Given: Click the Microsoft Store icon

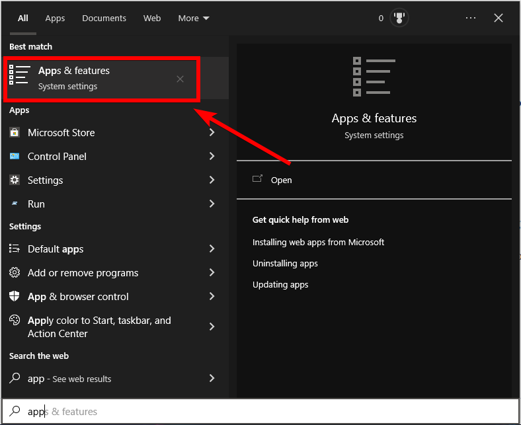Looking at the screenshot, I should coord(15,132).
